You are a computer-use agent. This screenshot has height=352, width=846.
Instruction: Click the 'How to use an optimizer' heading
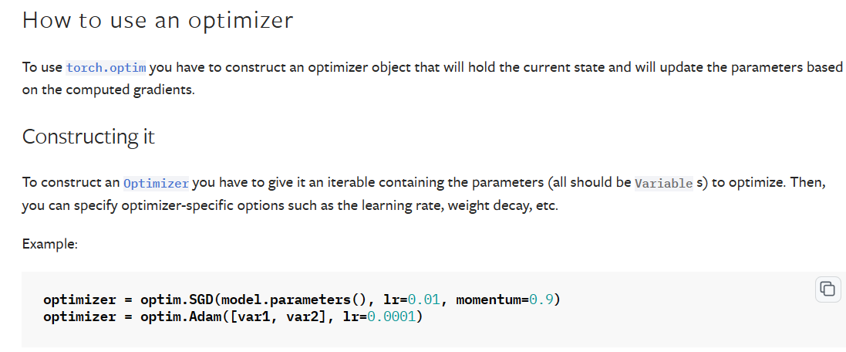pyautogui.click(x=157, y=20)
